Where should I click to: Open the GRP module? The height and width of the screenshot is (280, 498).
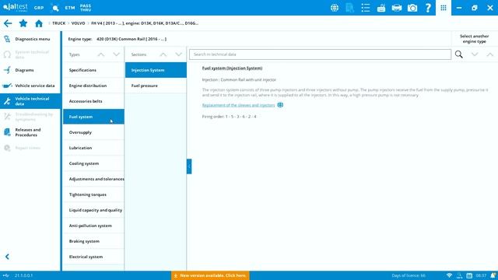click(39, 8)
